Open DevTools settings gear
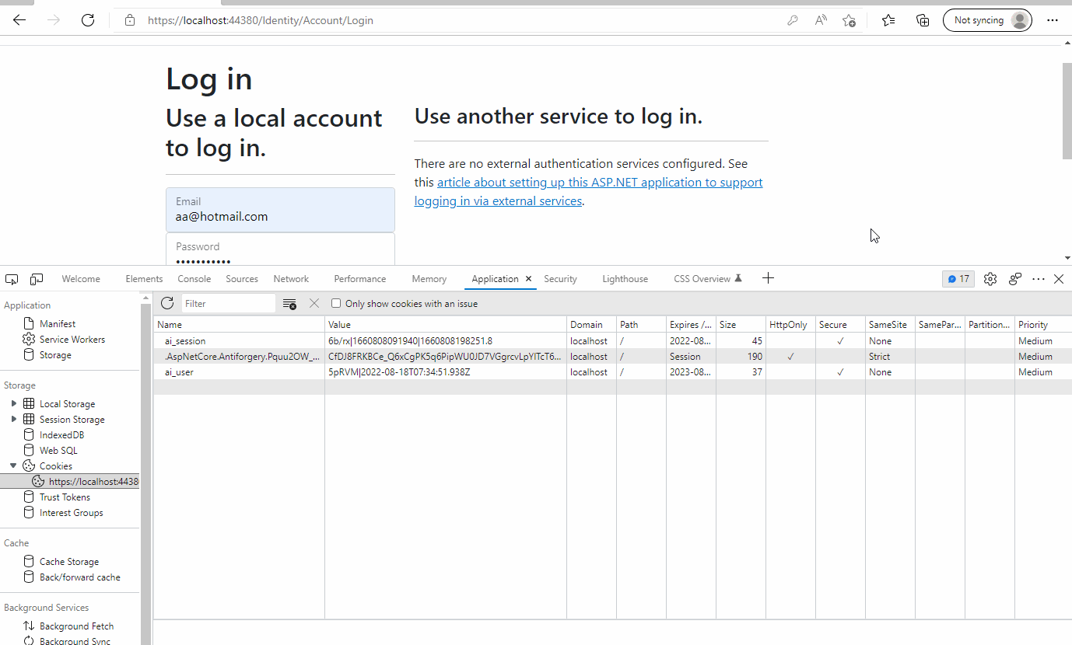Image resolution: width=1072 pixels, height=645 pixels. tap(990, 278)
